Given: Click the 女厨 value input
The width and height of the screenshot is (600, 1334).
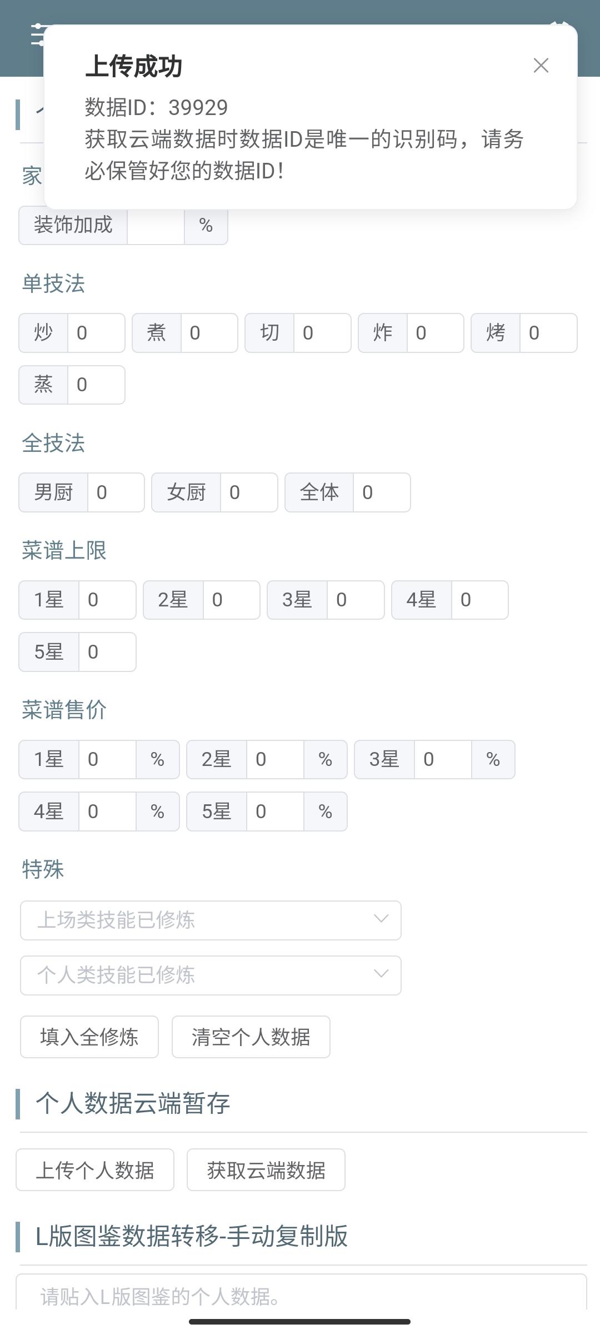Looking at the screenshot, I should (x=248, y=492).
